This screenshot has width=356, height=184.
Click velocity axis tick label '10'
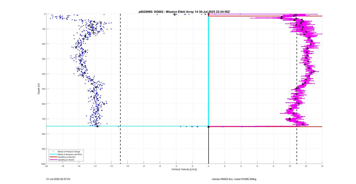point(290,166)
